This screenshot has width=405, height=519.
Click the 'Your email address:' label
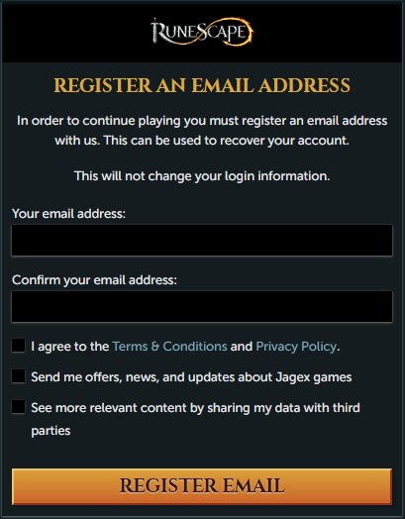69,214
